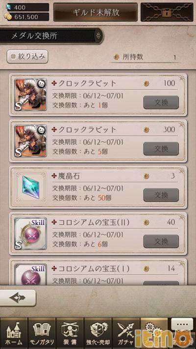This screenshot has height=349, width=196.
Task: Exchange medals for 魔晶石
Action: coord(161,195)
